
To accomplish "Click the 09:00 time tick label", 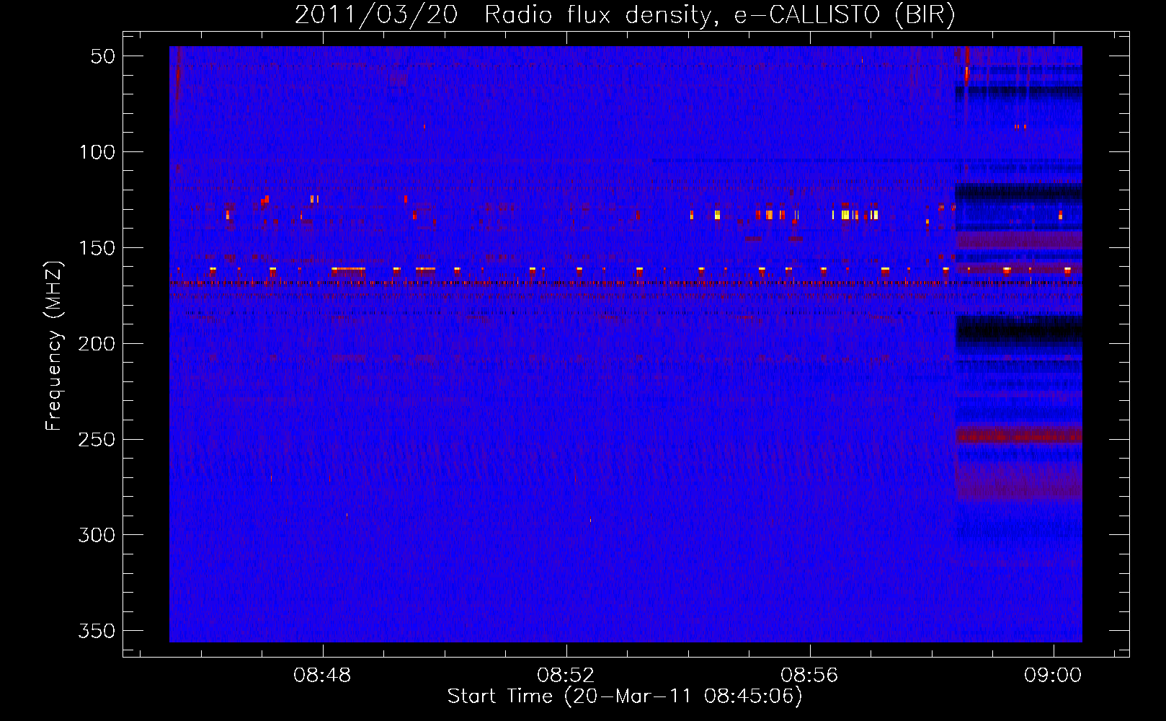I will coord(1053,675).
